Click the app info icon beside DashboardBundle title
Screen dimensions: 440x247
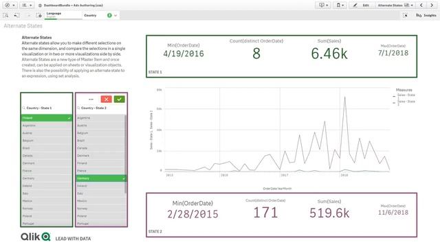click(40, 5)
